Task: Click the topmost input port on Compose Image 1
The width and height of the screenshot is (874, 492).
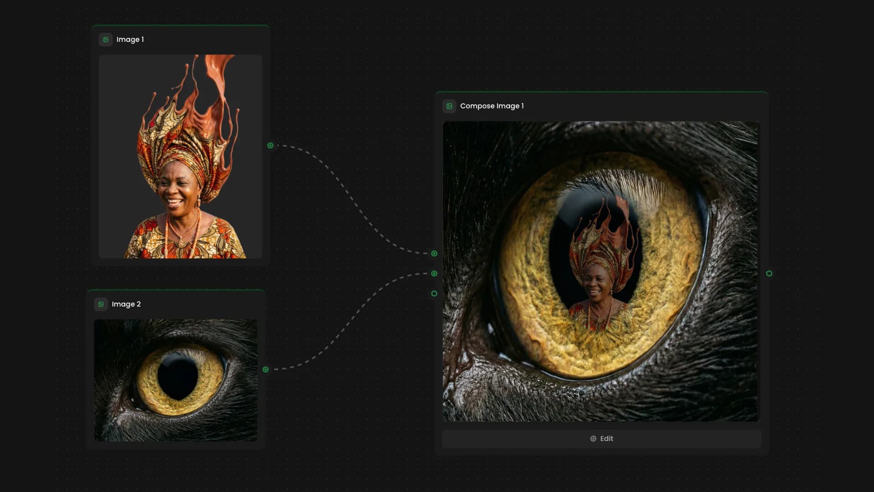Action: 433,253
